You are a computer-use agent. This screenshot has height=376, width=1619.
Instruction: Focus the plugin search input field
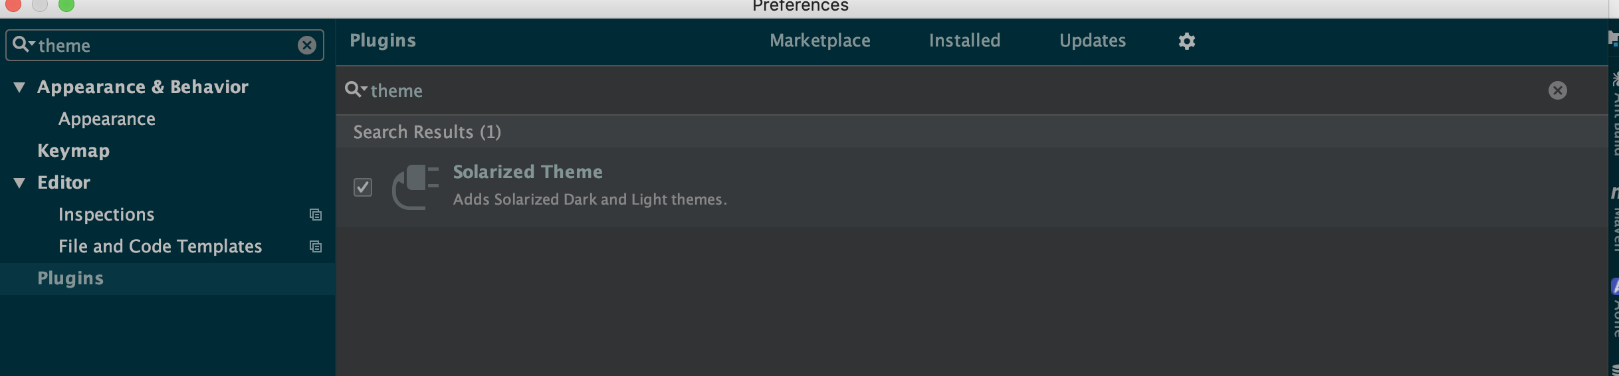pyautogui.click(x=930, y=90)
